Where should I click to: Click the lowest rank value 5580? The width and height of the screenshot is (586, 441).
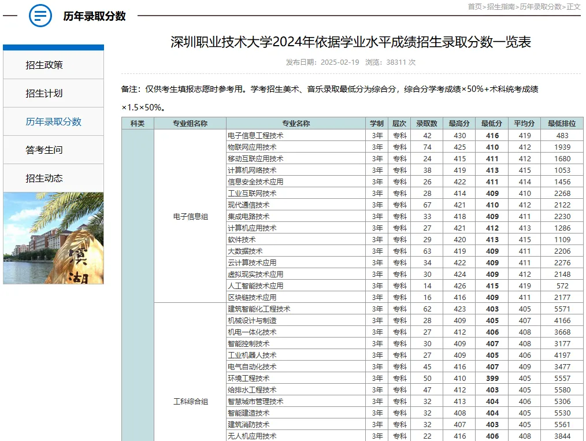pos(562,390)
